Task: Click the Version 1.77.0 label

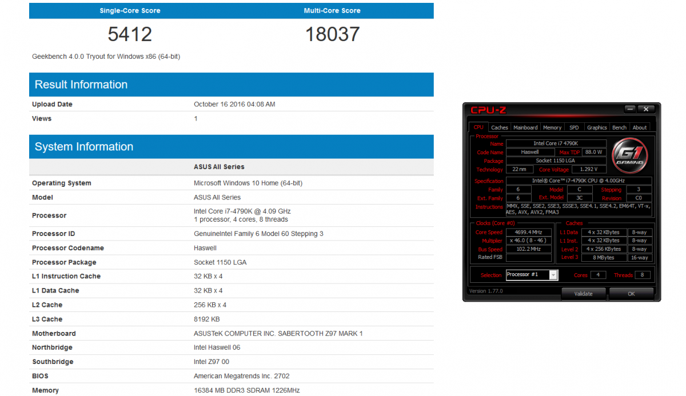Action: (x=486, y=291)
